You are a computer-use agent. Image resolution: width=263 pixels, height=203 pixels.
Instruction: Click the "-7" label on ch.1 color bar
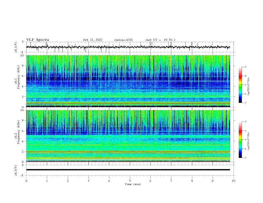pos(245,103)
